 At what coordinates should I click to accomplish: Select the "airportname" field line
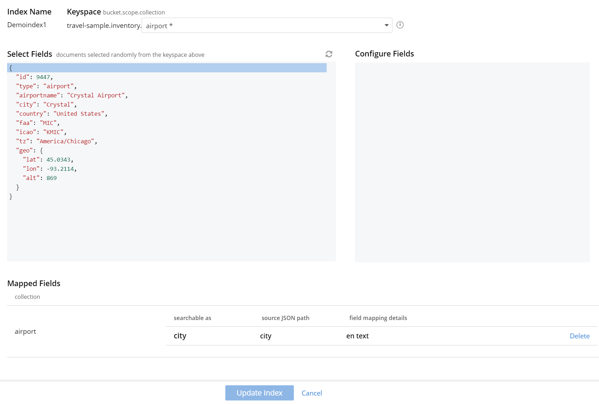[72, 95]
